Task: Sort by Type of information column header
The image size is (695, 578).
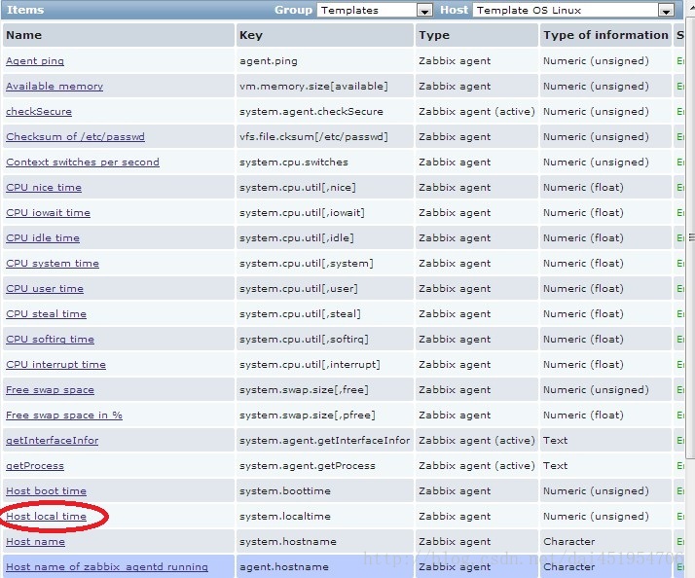Action: (x=605, y=35)
